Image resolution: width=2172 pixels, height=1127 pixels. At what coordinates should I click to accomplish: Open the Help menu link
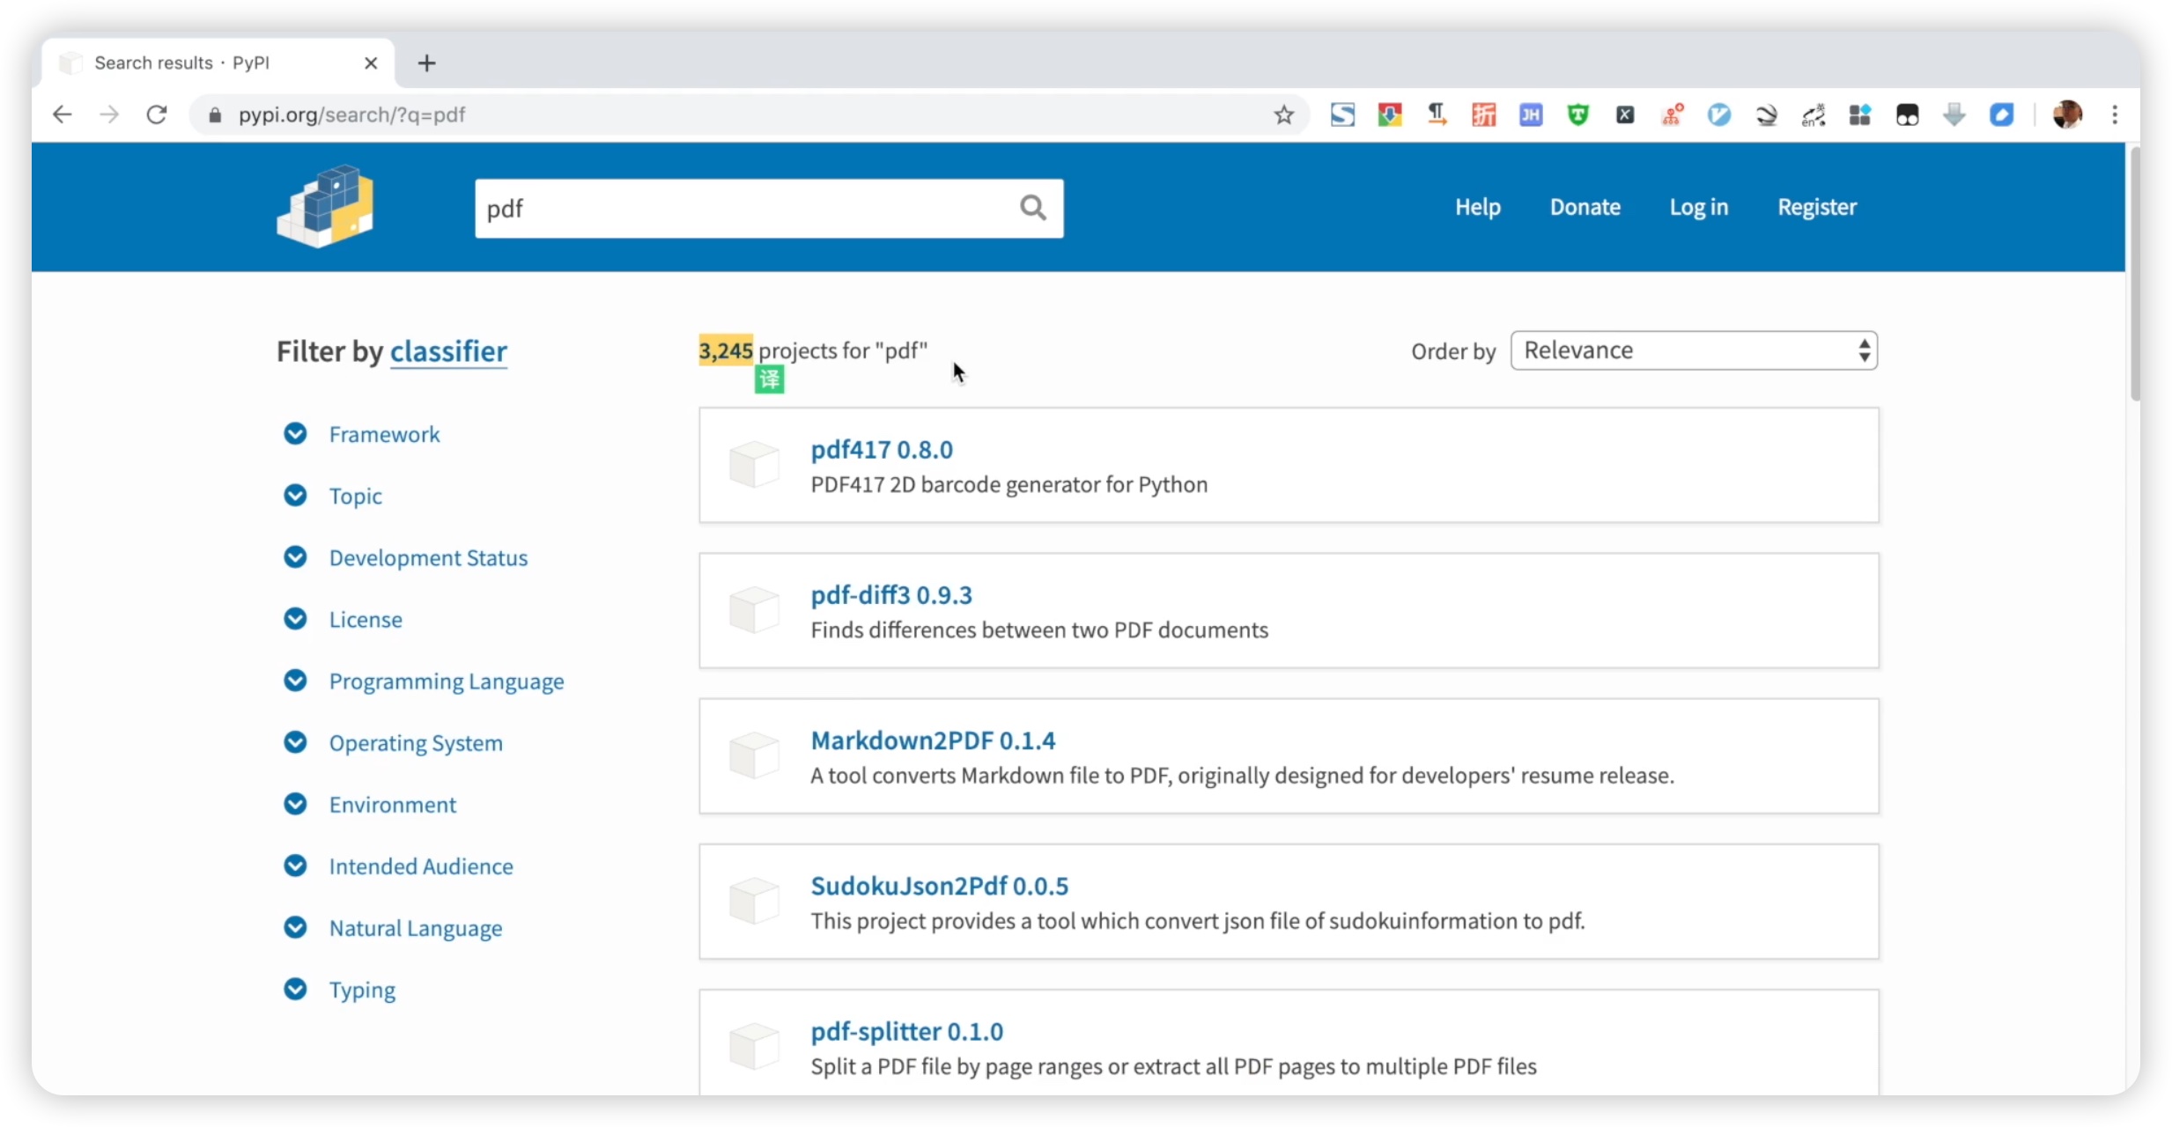(x=1477, y=207)
